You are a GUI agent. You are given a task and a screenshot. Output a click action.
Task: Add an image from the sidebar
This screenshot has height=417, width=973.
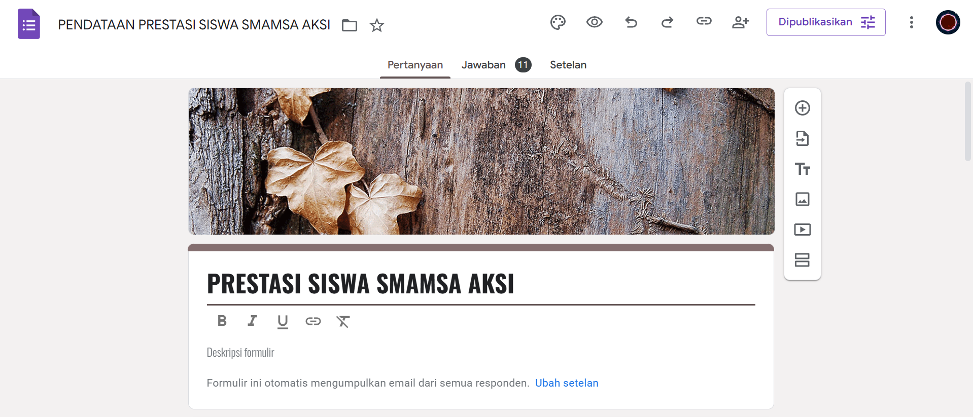(802, 199)
